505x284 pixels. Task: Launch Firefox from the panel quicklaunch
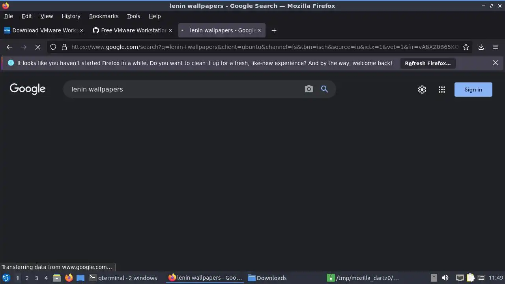point(69,278)
